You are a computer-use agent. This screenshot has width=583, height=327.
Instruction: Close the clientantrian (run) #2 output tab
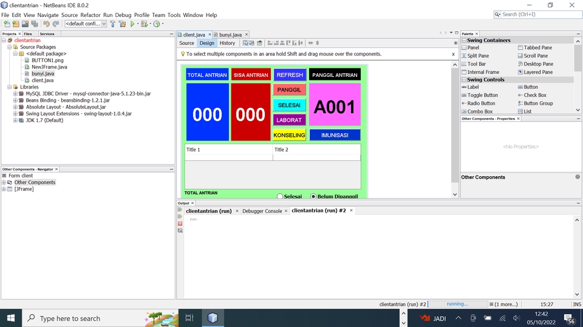[351, 211]
